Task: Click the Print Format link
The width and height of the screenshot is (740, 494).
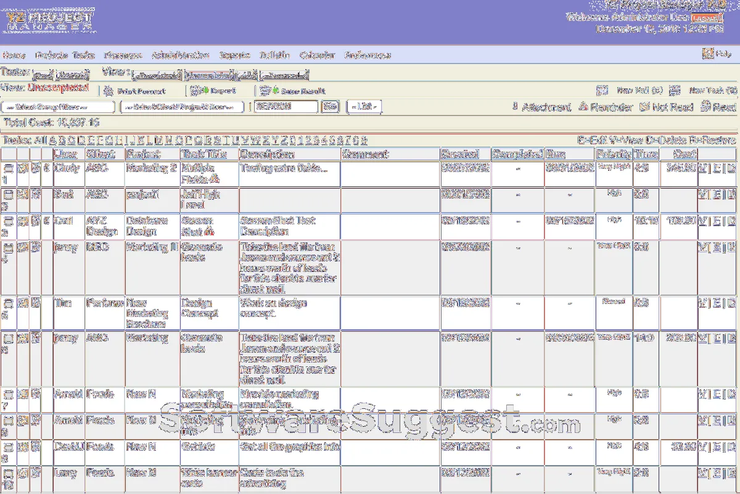Action: coord(141,91)
